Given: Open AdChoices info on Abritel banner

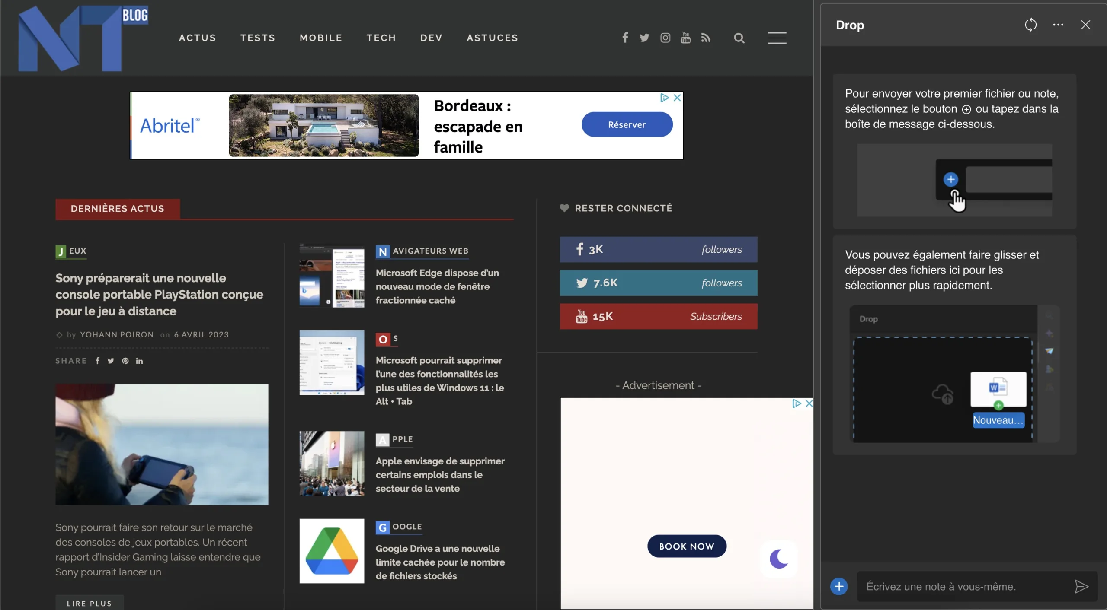Looking at the screenshot, I should (x=665, y=98).
